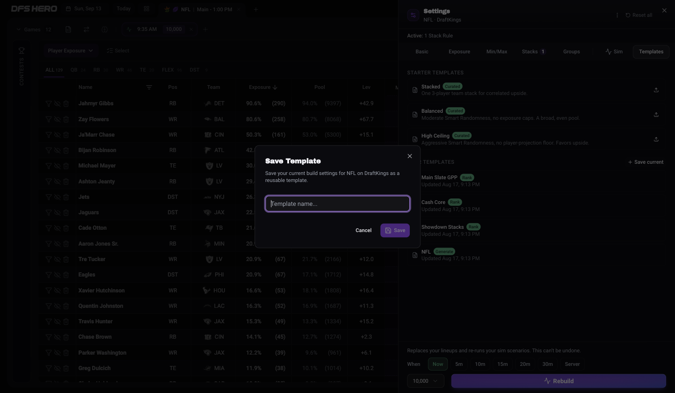Filter on Greg Dulcich row funnel icon
The width and height of the screenshot is (675, 393).
click(x=49, y=368)
